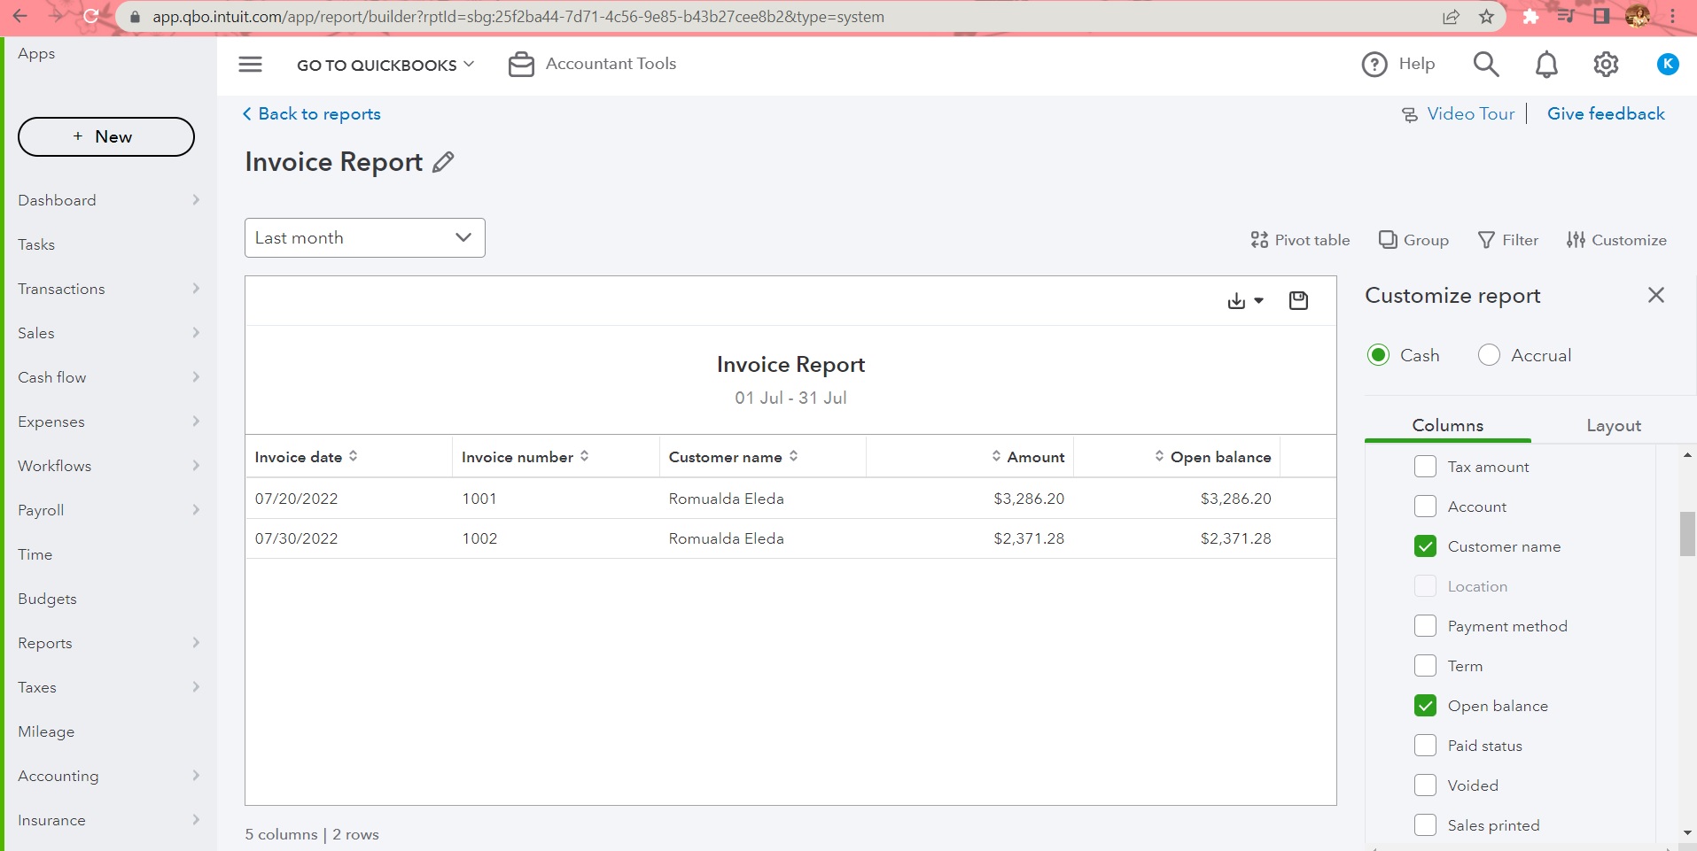Switch to the Columns tab
This screenshot has height=851, width=1697.
click(1447, 425)
